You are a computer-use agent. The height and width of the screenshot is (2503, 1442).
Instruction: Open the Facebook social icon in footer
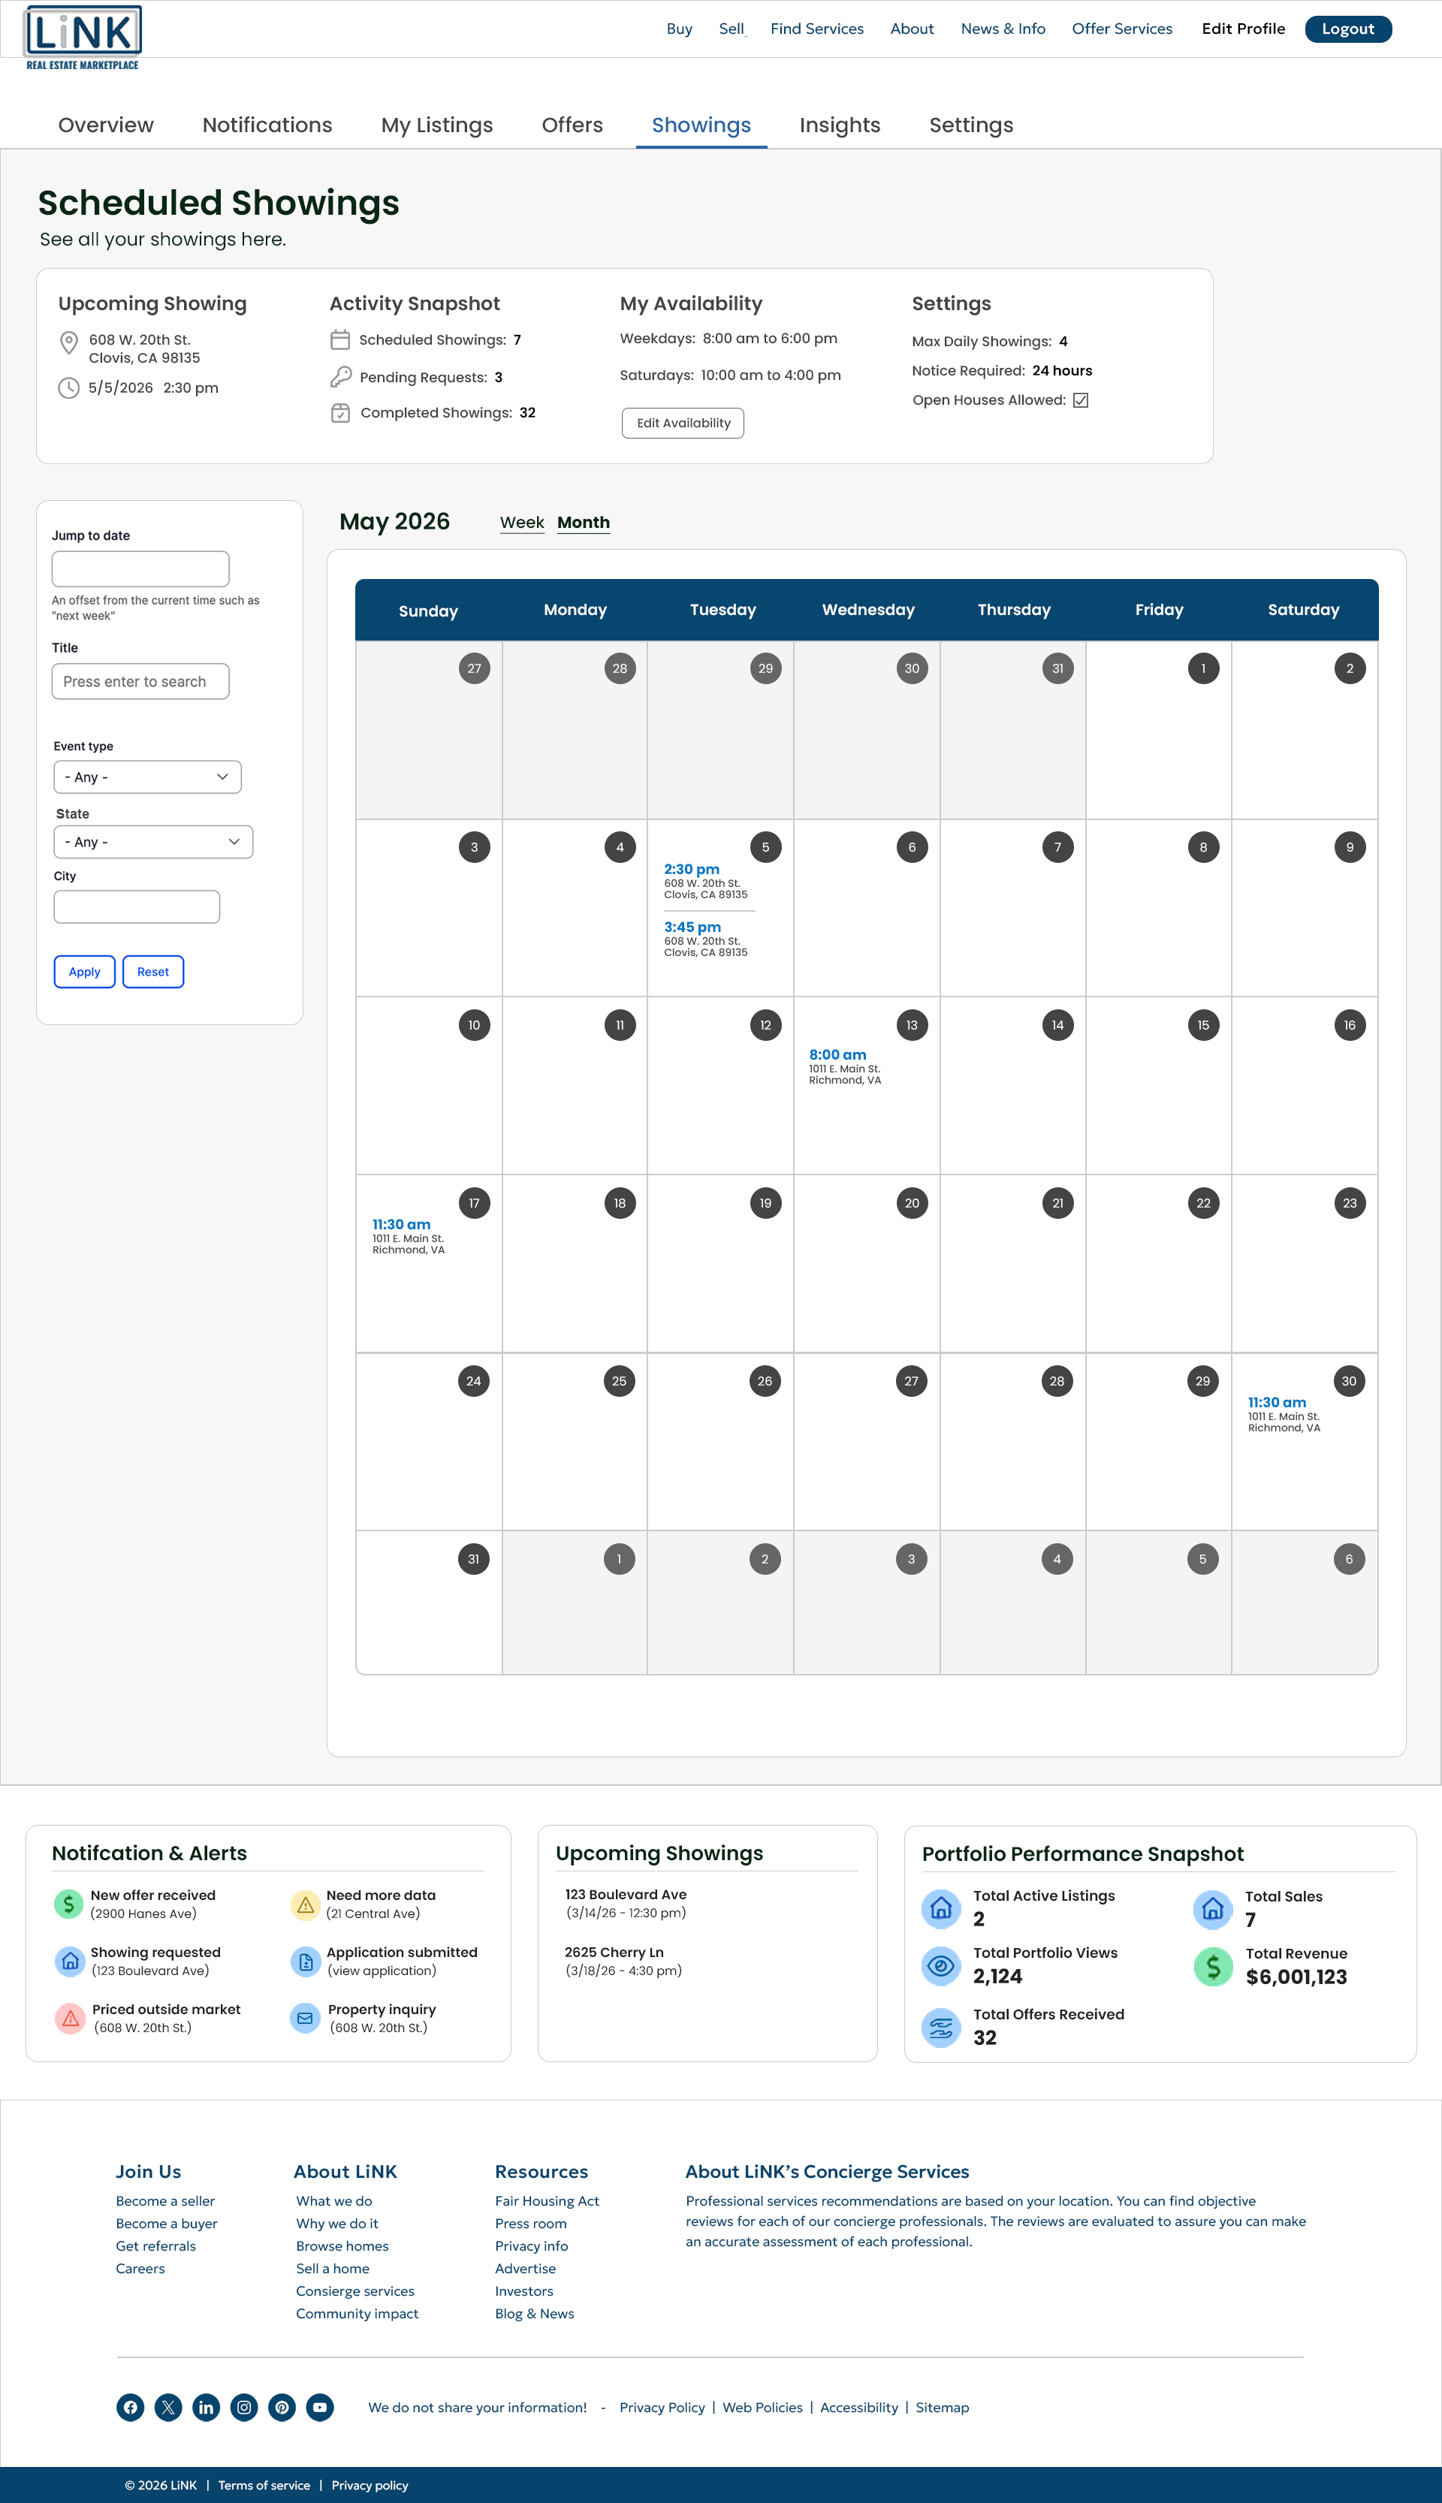130,2407
